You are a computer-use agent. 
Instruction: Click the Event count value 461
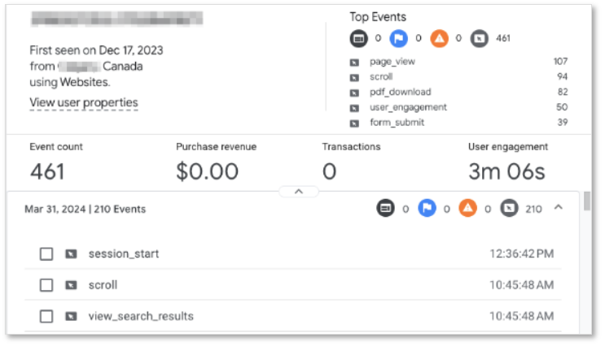(47, 171)
